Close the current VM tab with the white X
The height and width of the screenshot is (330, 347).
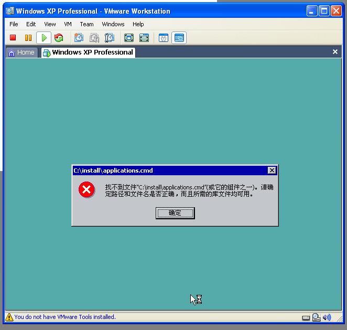335,52
